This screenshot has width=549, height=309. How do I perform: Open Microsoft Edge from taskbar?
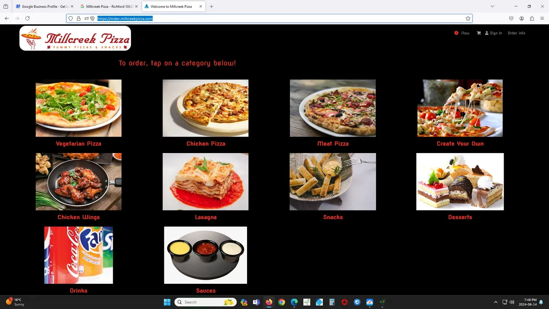(294, 302)
